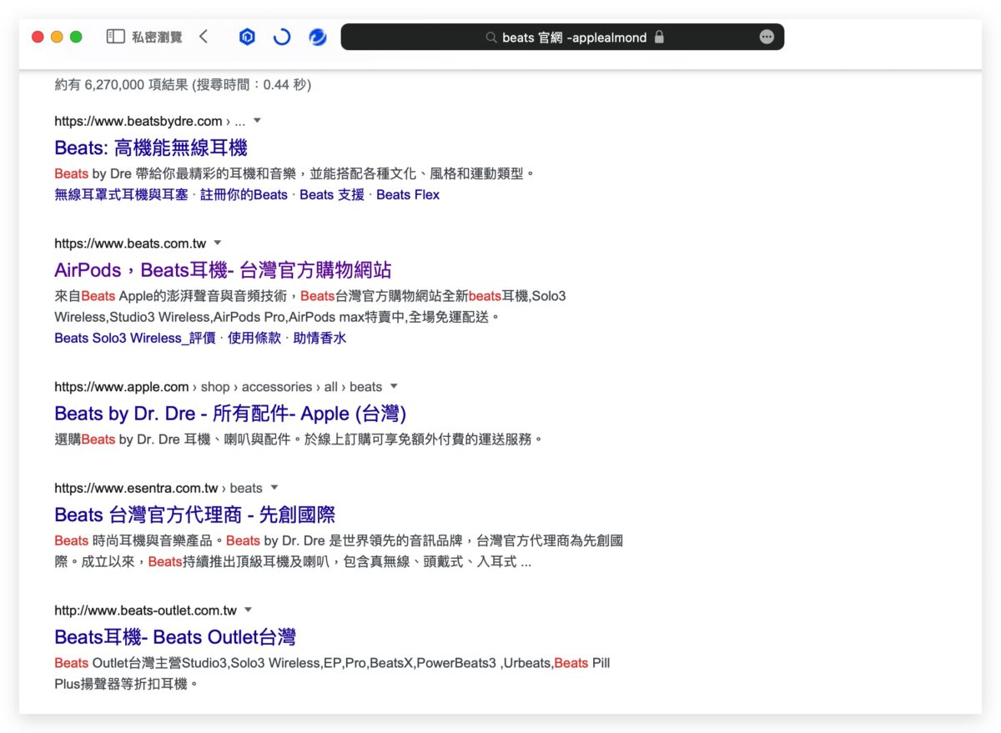Follow the Beats Solo3 Wireless_評價 sitelink
Viewport: 1001px width, 733px height.
135,339
